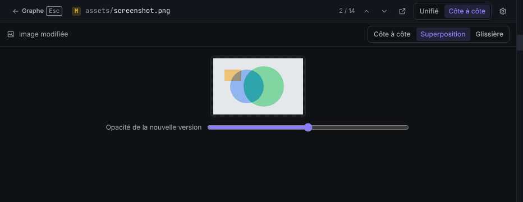Click the Opacité de la nouvelle version label
Screen dimensions: 523x202
click(x=154, y=127)
